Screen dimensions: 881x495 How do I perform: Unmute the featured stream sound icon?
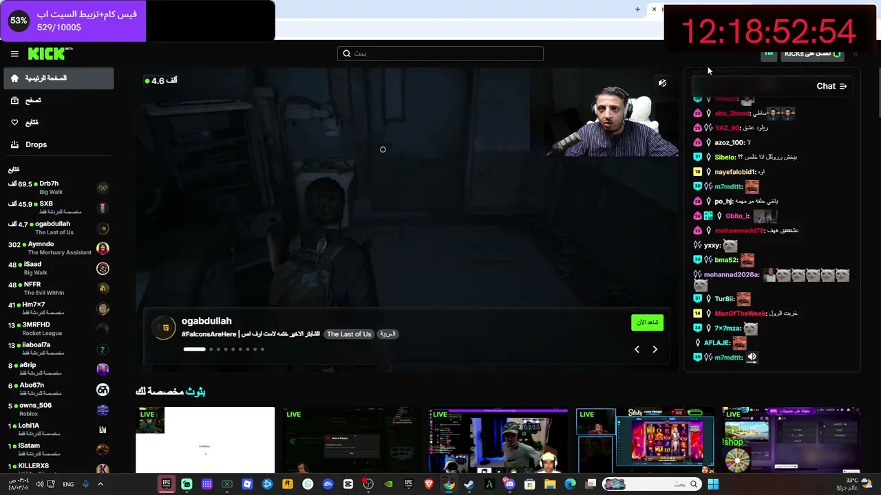coord(662,83)
